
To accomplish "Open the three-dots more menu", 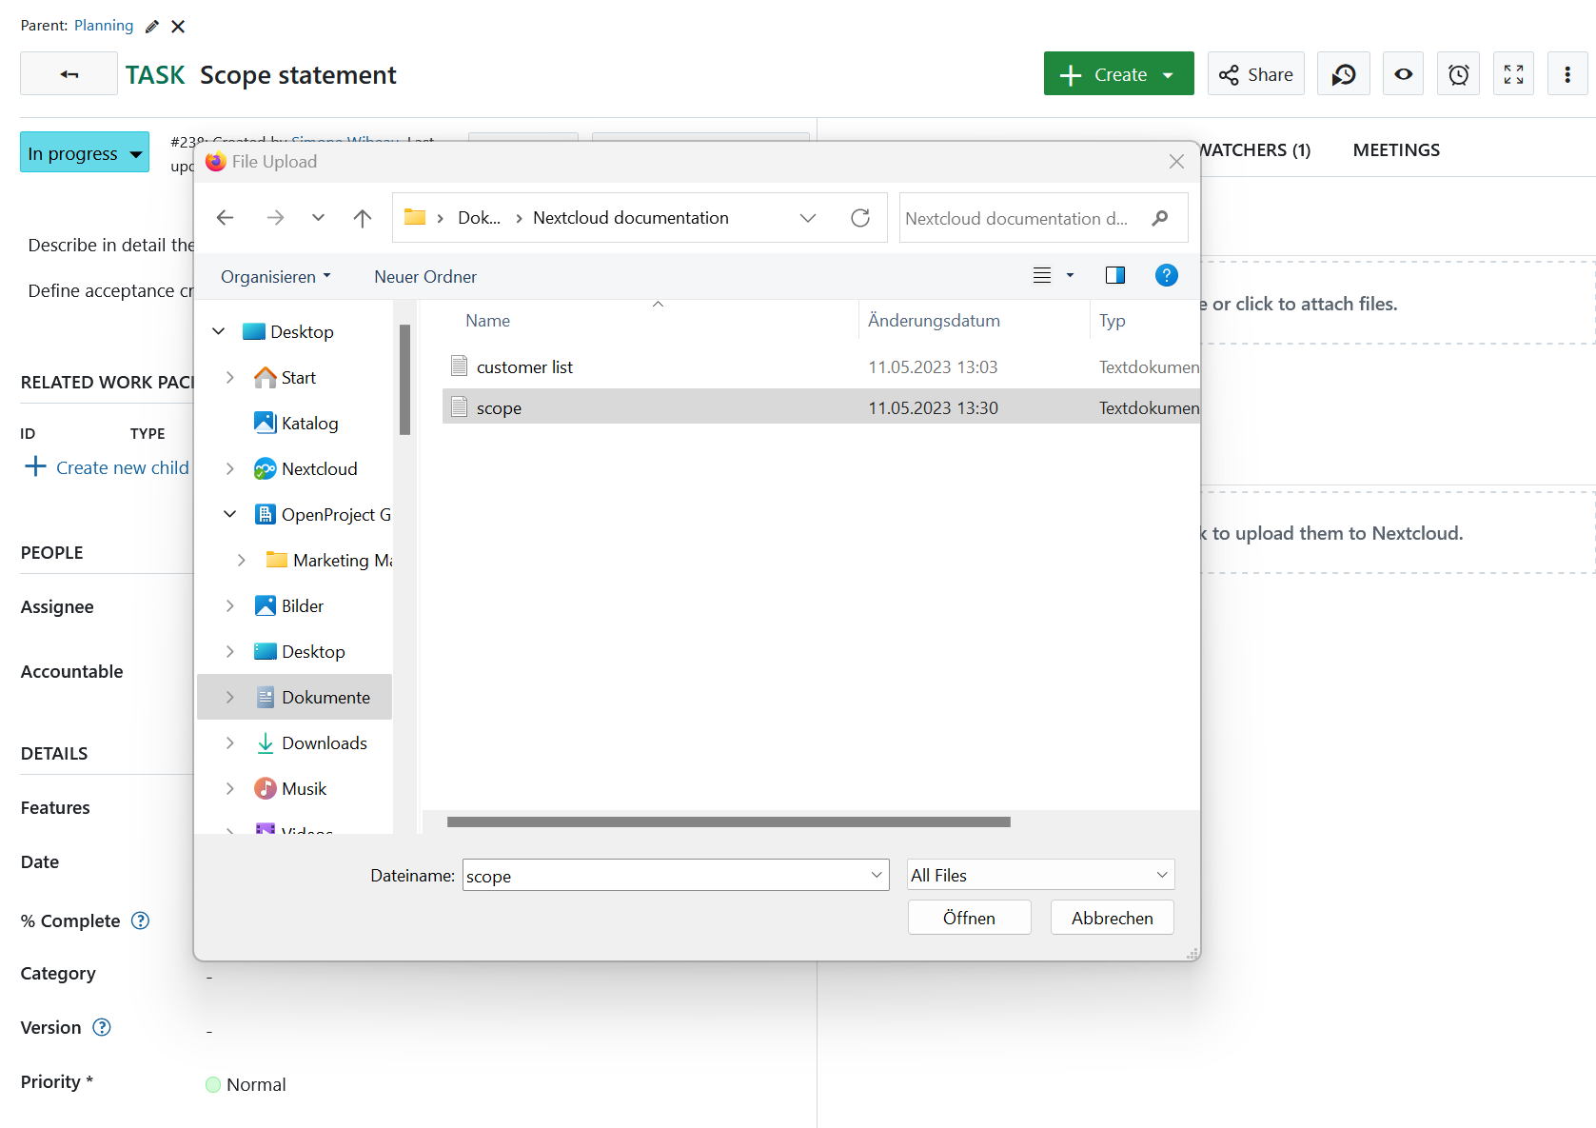I will click(1566, 74).
